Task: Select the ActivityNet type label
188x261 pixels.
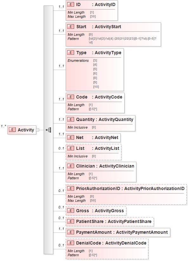Action: 107,137
